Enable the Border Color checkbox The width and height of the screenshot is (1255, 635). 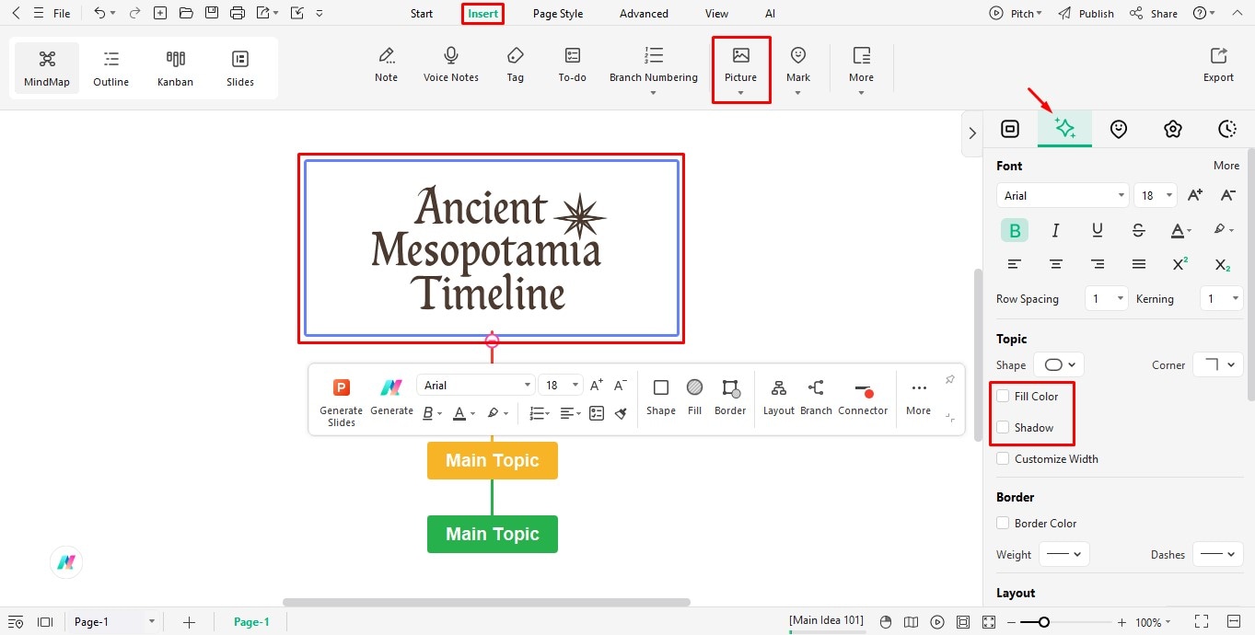1004,524
